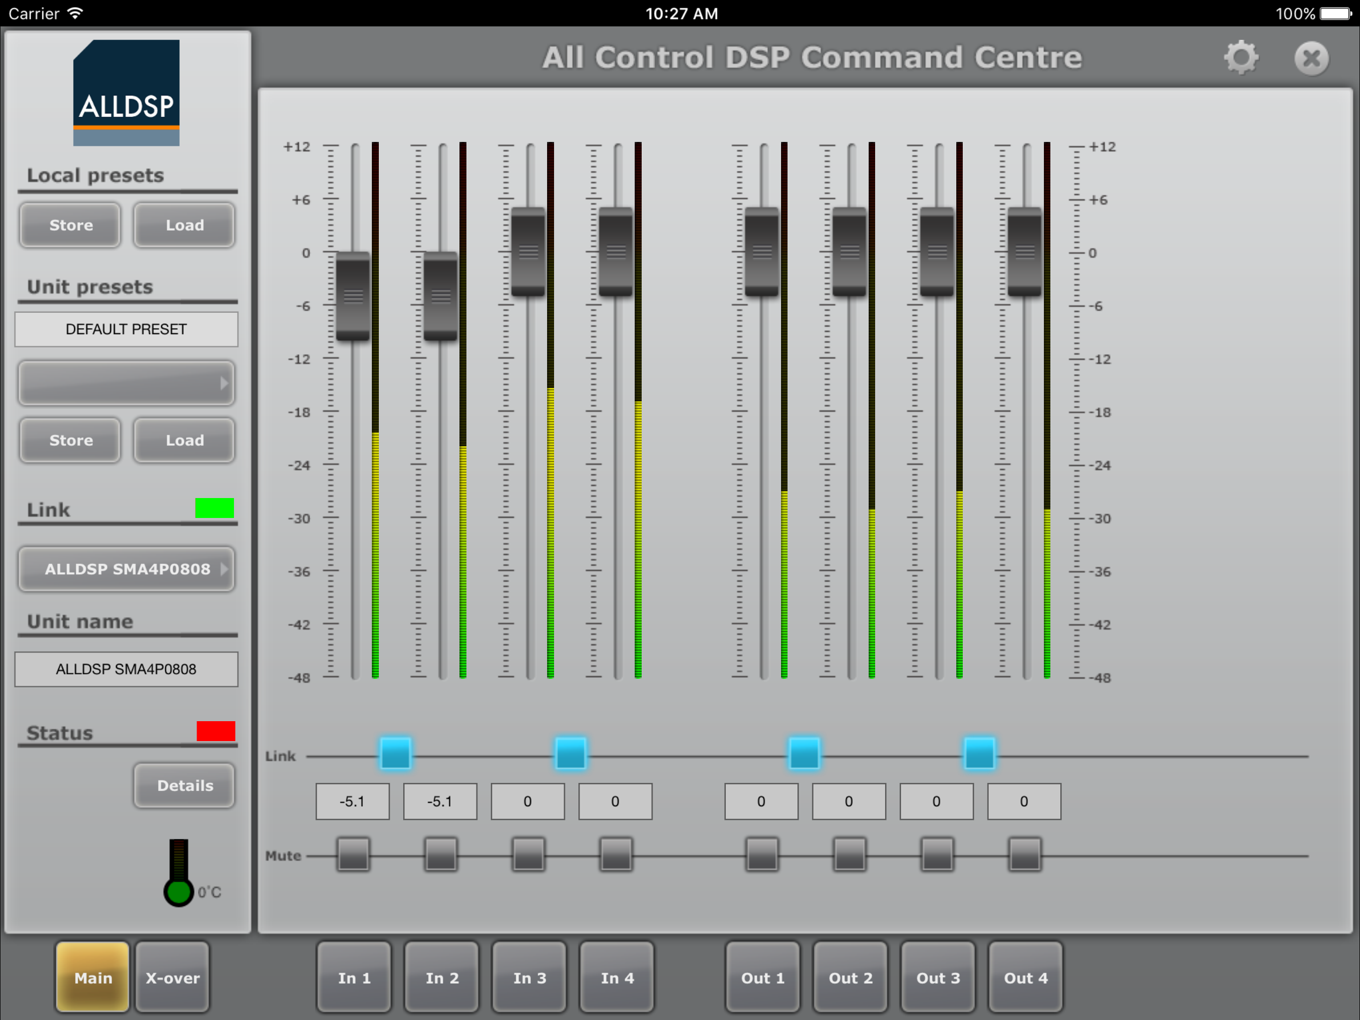Mute the Out 4 channel
The height and width of the screenshot is (1020, 1360).
tap(1024, 855)
